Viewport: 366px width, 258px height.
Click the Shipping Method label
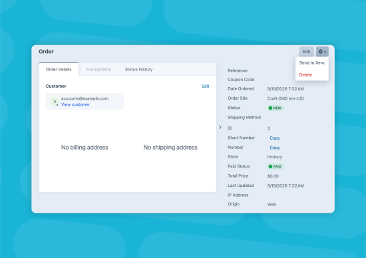click(244, 117)
